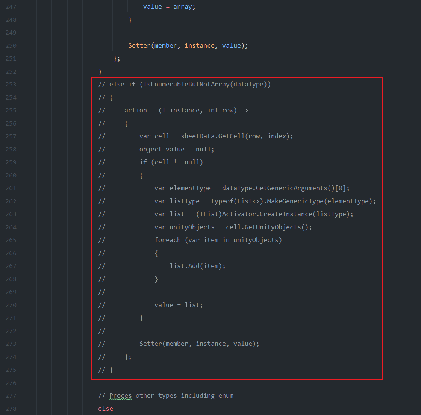
Task: Click line number 247 in the gutter
Action: click(x=11, y=7)
